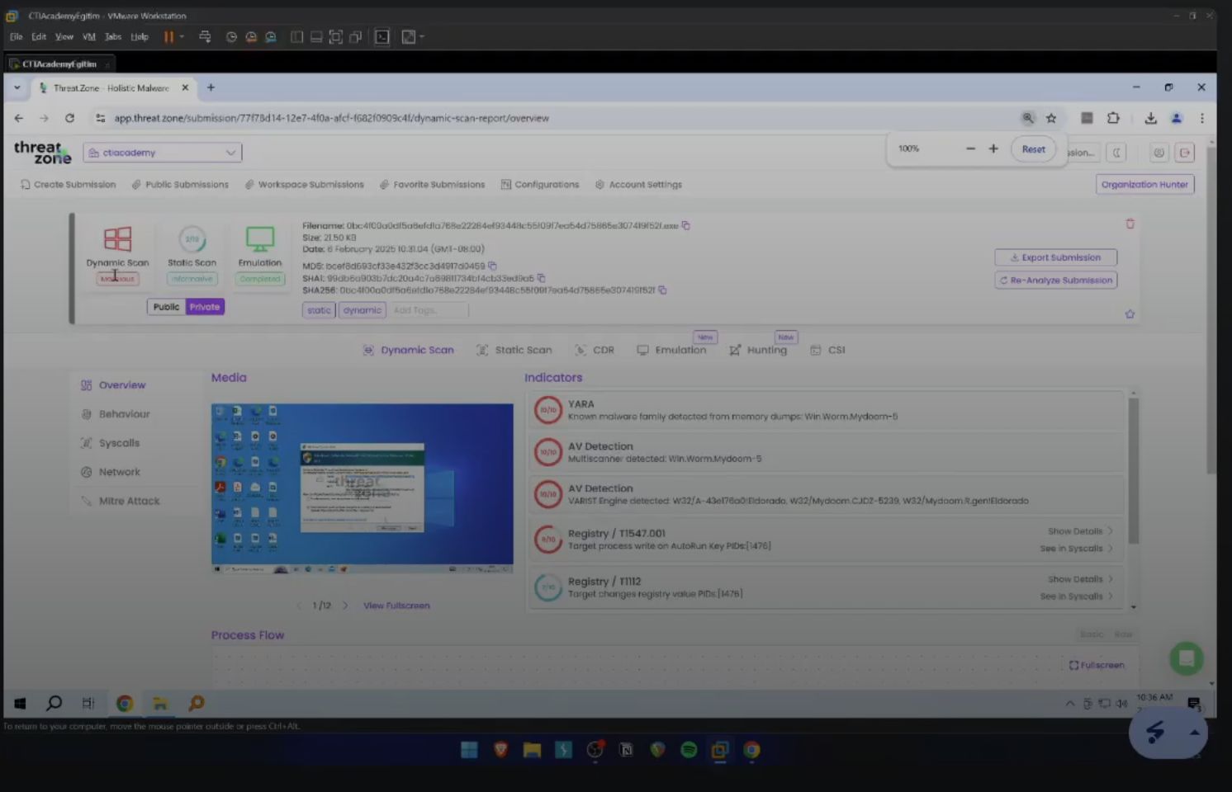
Task: Open Chrome in the guest taskbar
Action: point(125,703)
